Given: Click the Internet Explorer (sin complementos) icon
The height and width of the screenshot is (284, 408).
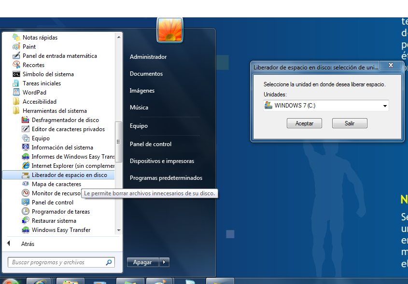Looking at the screenshot, I should tap(26, 165).
